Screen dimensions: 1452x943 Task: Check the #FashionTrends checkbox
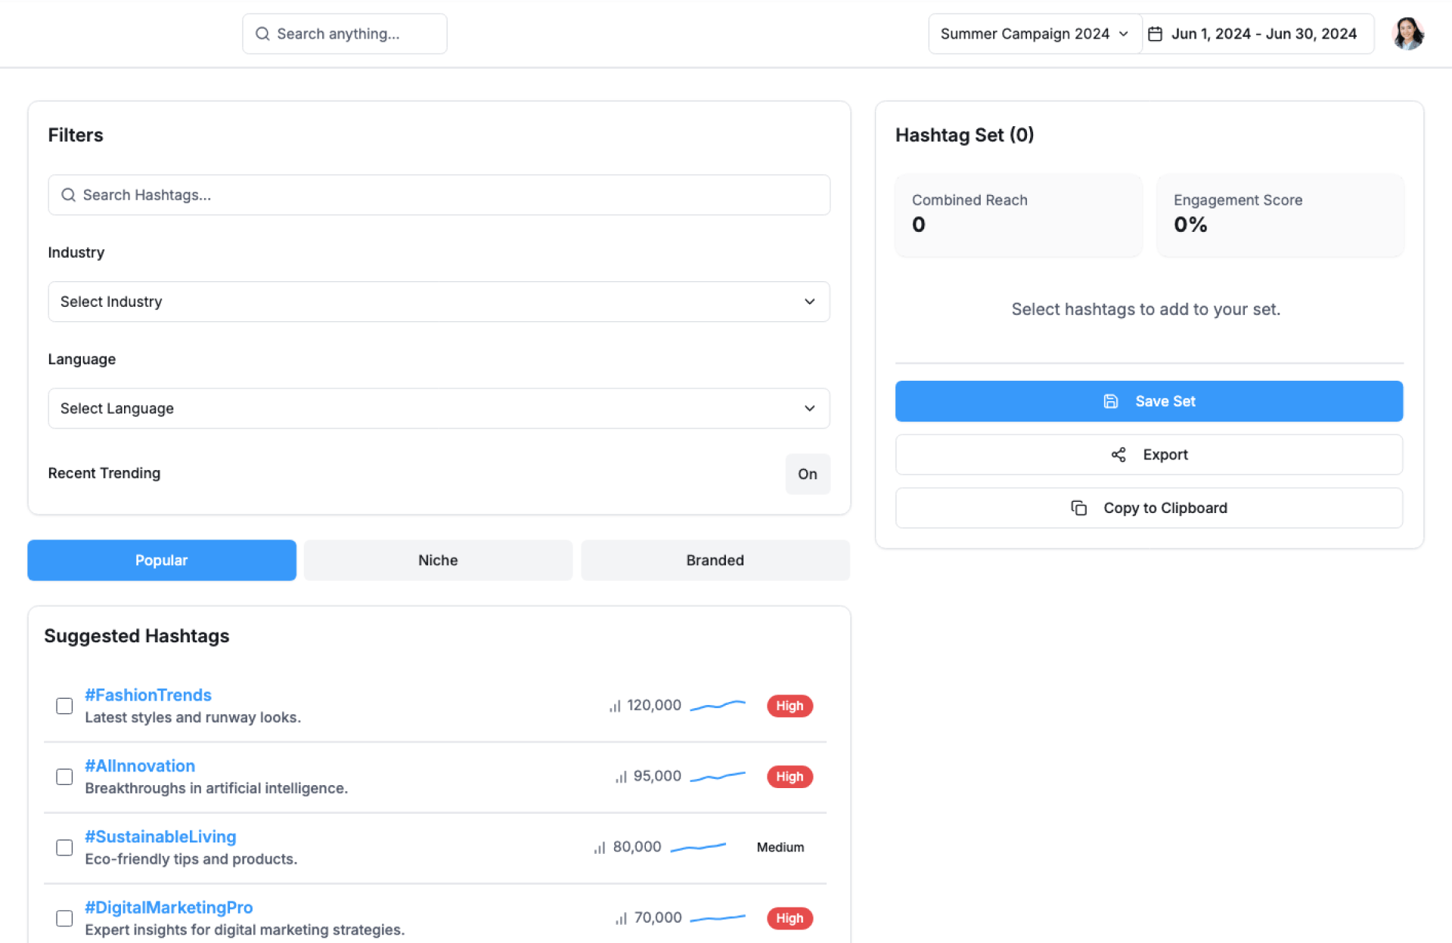(x=64, y=706)
